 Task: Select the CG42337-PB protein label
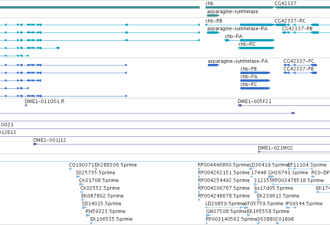[x=299, y=69]
